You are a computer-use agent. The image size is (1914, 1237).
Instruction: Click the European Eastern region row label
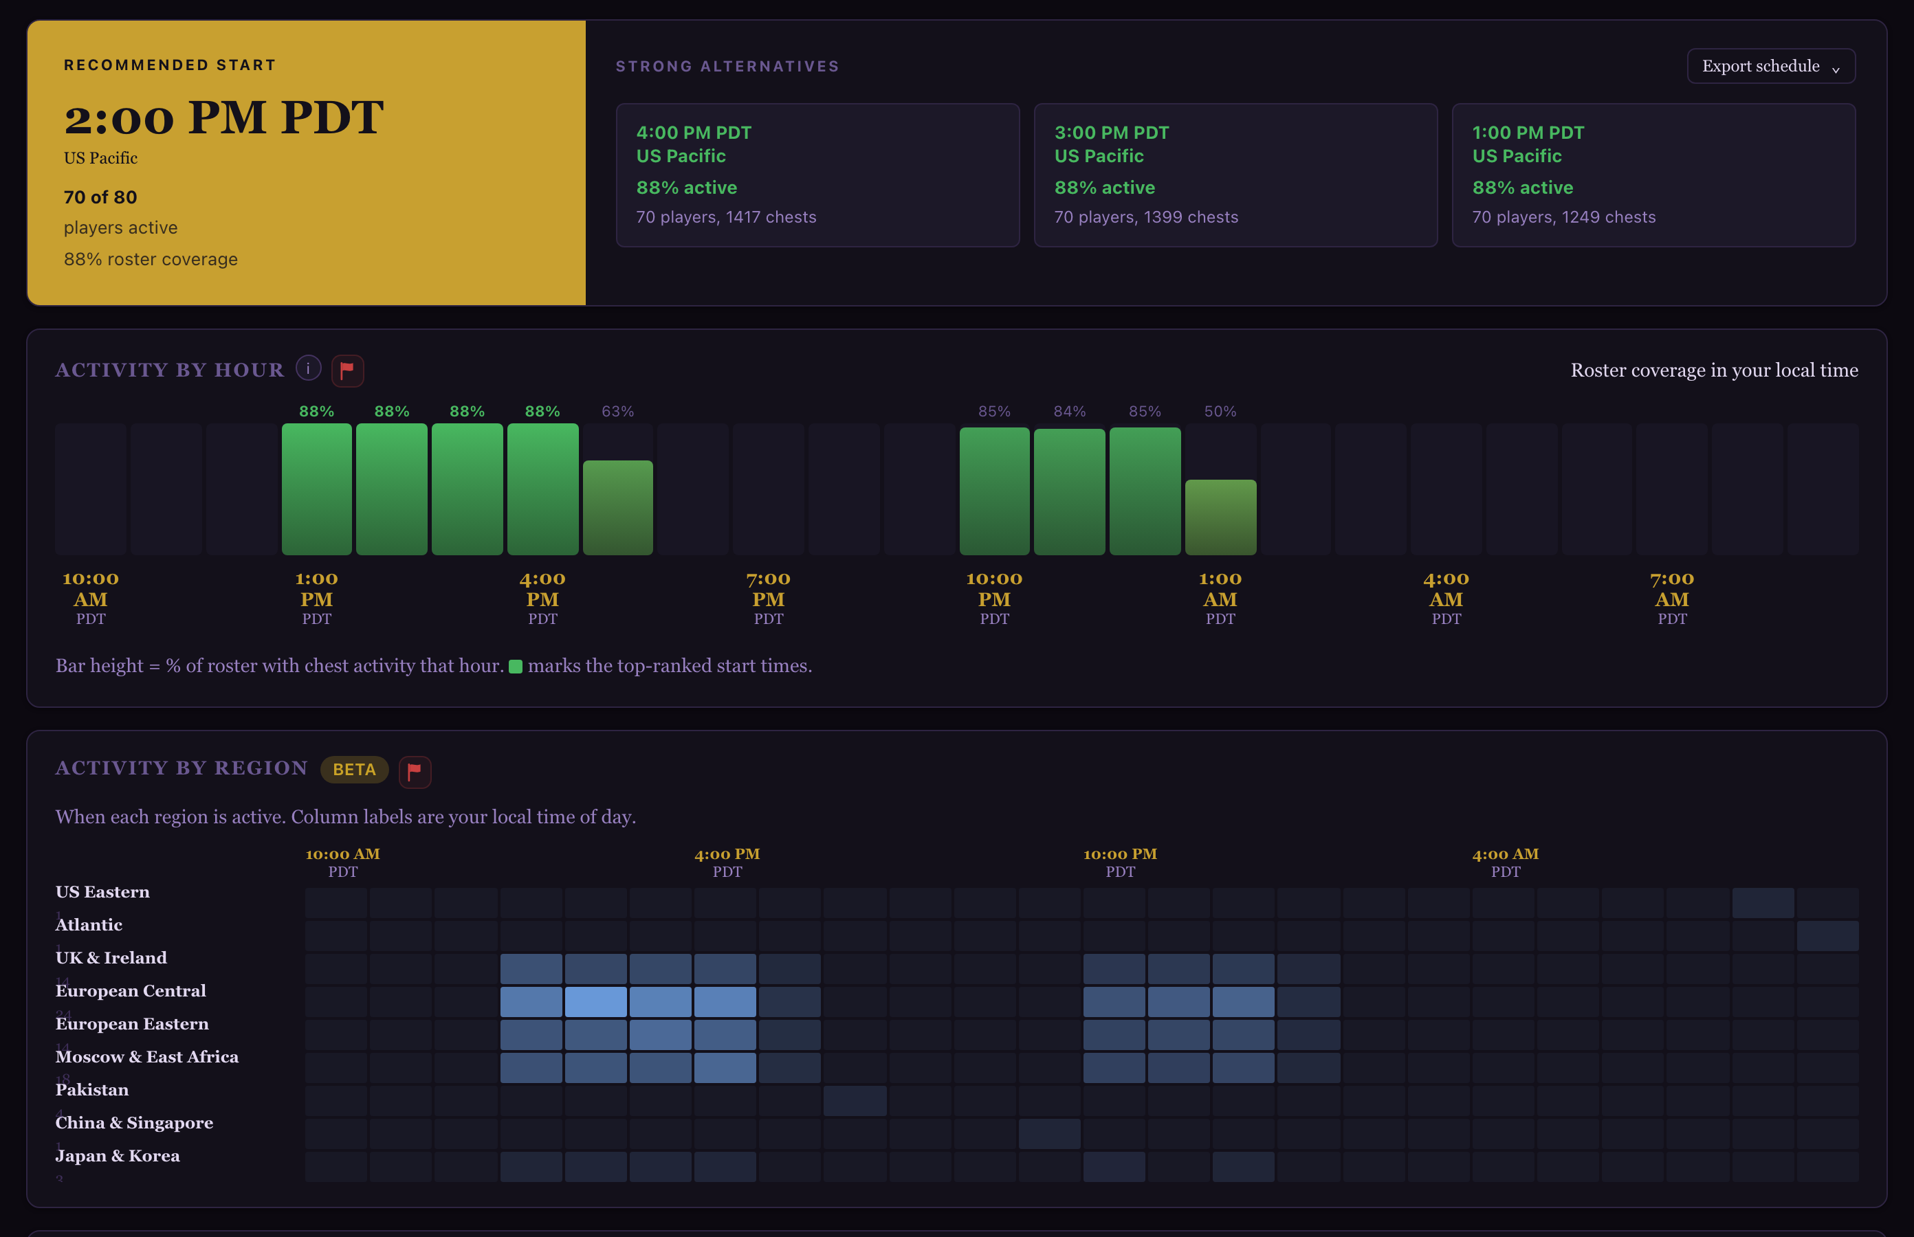pos(133,1023)
